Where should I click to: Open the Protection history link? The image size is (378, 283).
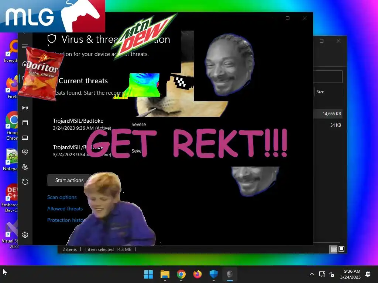[x=66, y=220]
